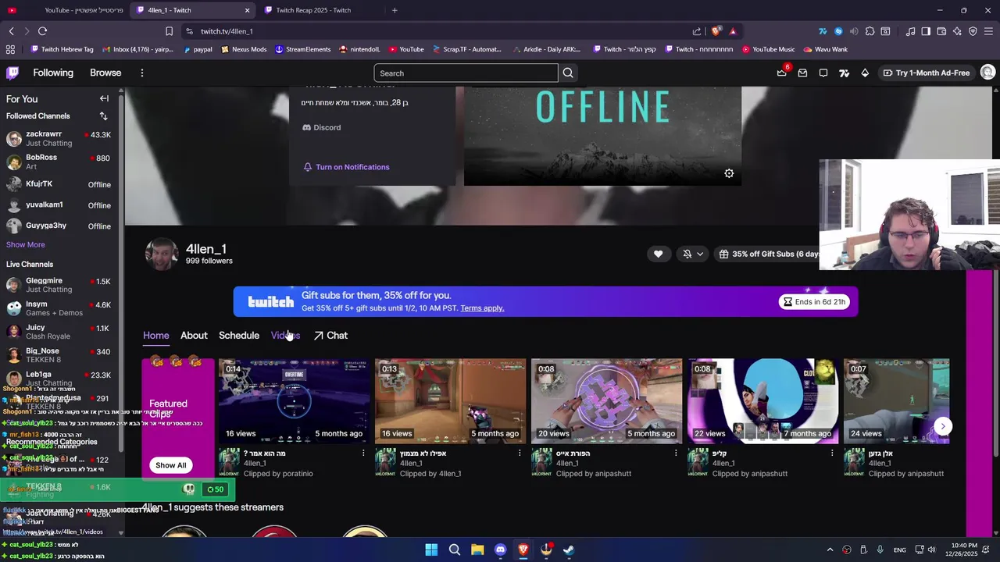Switch to the Schedule tab

239,336
